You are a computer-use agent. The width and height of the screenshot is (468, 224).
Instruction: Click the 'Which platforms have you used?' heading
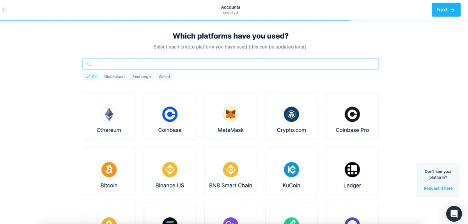[230, 36]
